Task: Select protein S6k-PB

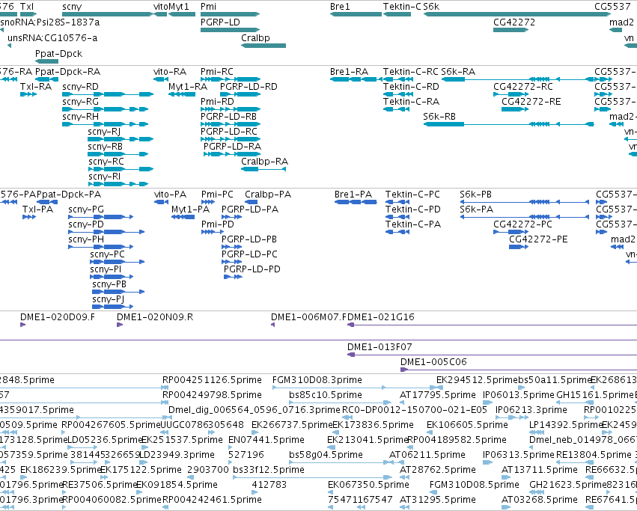Action: (x=525, y=202)
